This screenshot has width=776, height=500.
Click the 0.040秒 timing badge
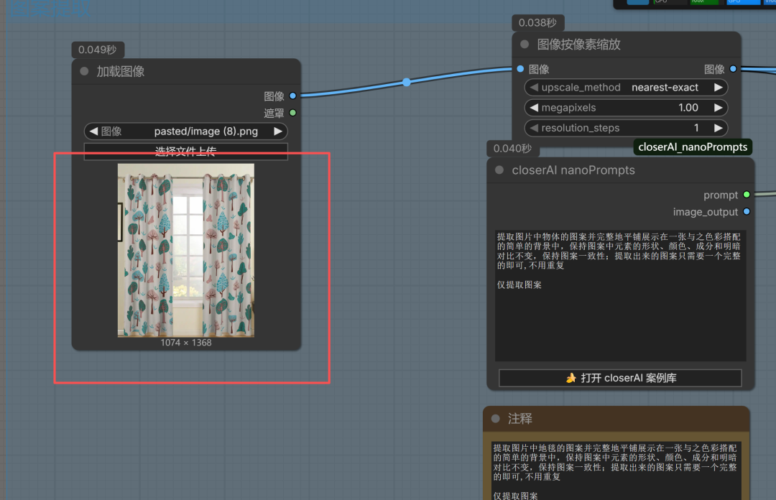pyautogui.click(x=513, y=149)
